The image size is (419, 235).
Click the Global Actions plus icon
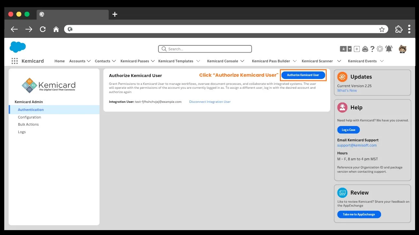point(357,49)
